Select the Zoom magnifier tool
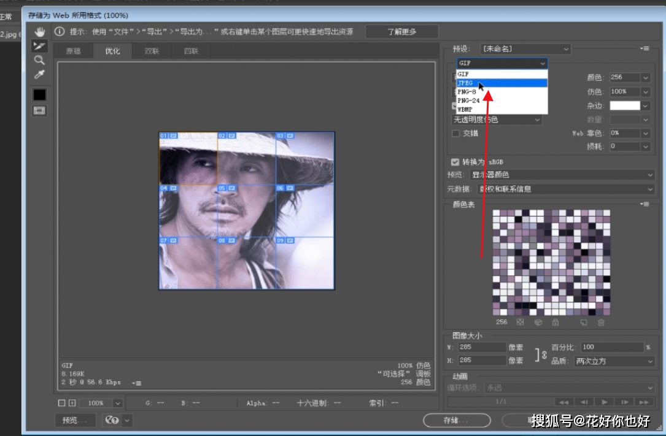This screenshot has width=666, height=436. tap(39, 60)
